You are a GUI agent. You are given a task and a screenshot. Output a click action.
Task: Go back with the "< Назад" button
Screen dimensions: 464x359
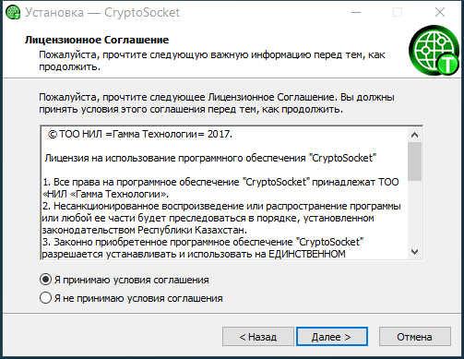pos(258,337)
